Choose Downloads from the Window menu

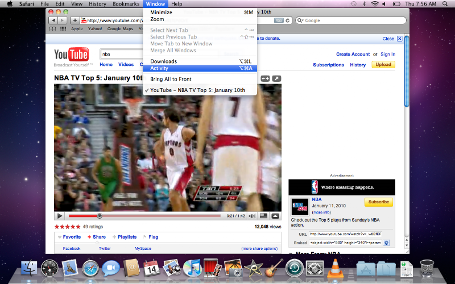point(200,61)
